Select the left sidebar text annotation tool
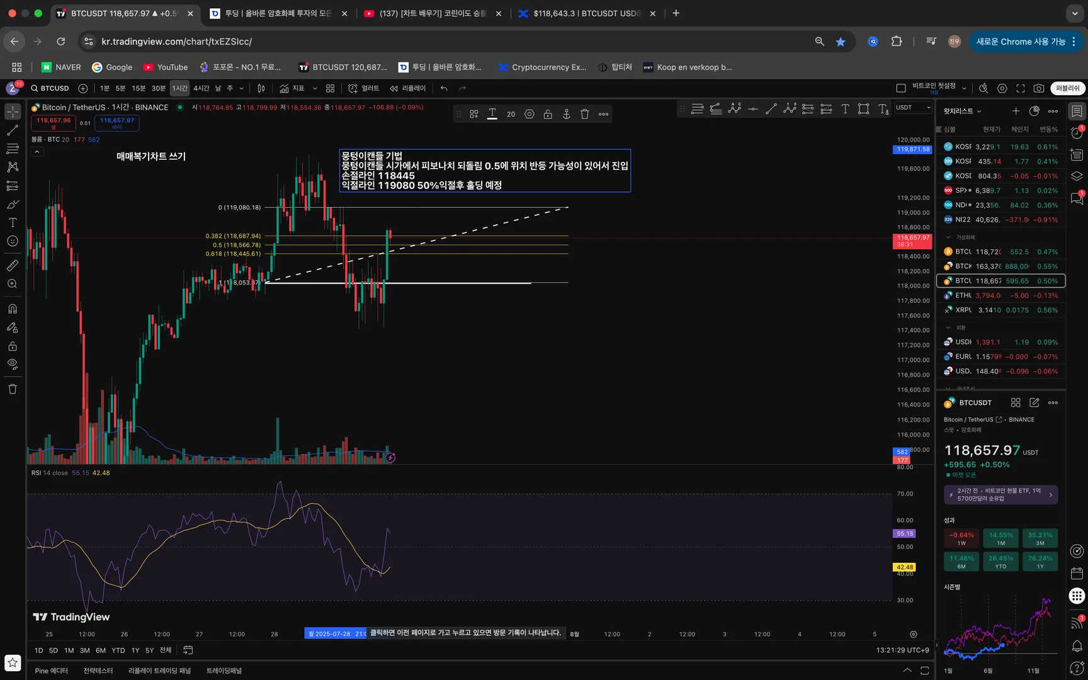This screenshot has width=1088, height=680. tap(13, 222)
